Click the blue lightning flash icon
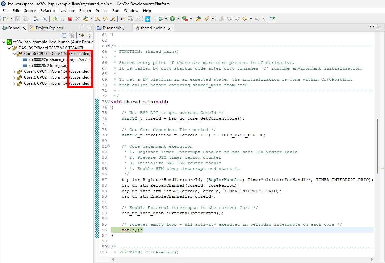 148,19
